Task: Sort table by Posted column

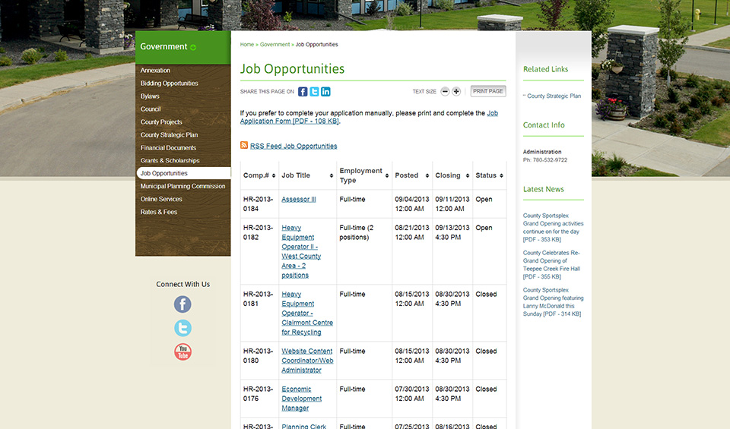Action: pos(412,175)
